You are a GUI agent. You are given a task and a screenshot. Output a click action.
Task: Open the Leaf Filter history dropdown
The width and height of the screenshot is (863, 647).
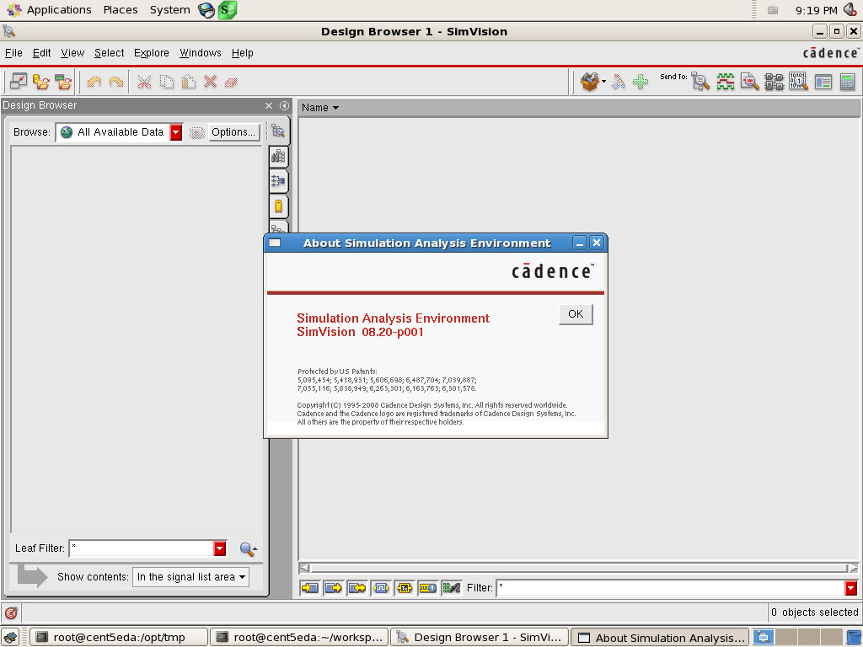pyautogui.click(x=220, y=548)
